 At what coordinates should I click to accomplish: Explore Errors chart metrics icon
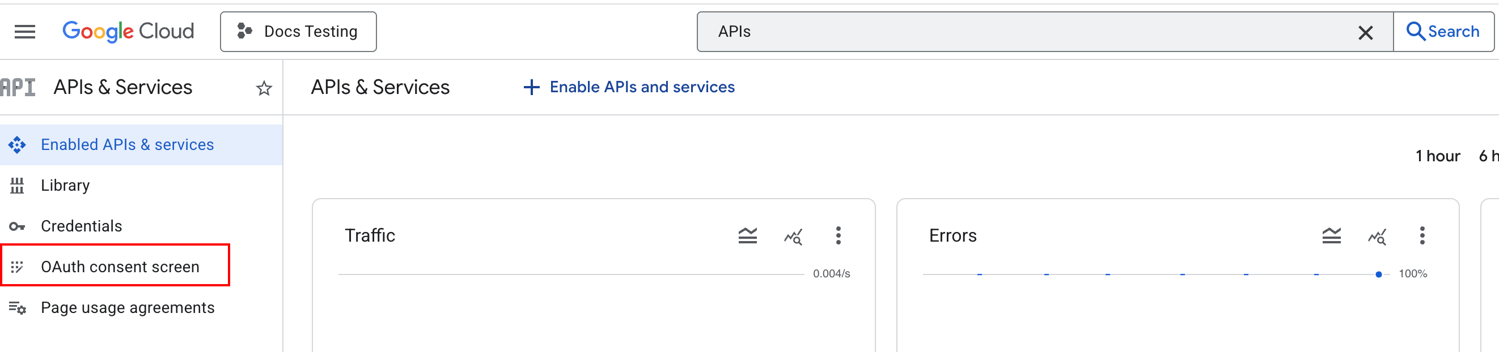pos(1377,237)
